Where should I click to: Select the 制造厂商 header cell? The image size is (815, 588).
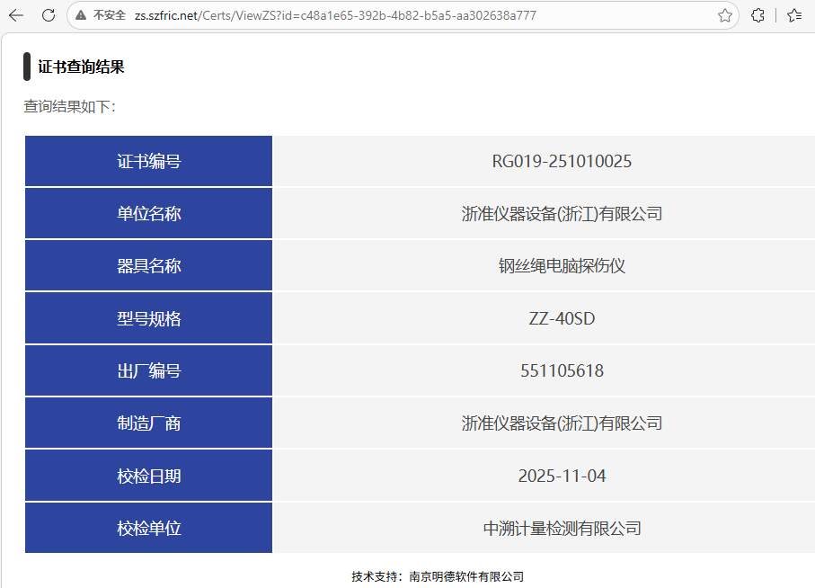click(148, 423)
